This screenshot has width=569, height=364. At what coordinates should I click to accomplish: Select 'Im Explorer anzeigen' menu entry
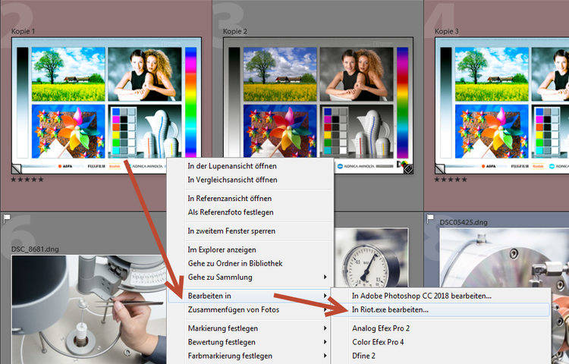[x=222, y=249]
